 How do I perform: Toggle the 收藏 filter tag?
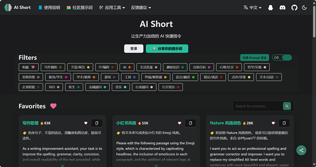pos(28,67)
